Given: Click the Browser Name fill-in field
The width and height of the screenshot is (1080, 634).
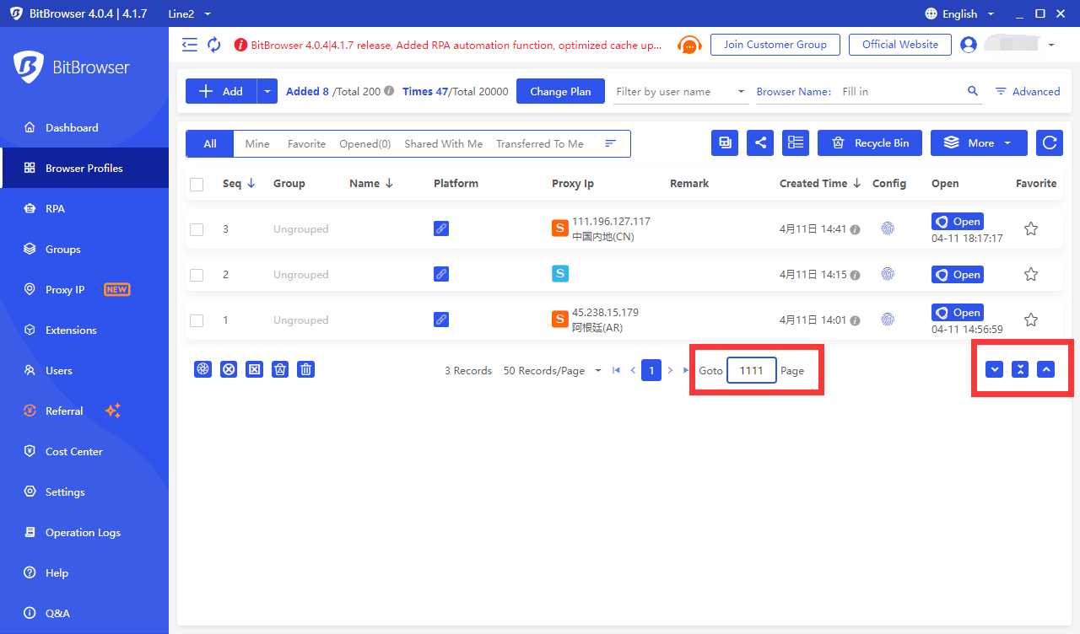Looking at the screenshot, I should (x=901, y=91).
